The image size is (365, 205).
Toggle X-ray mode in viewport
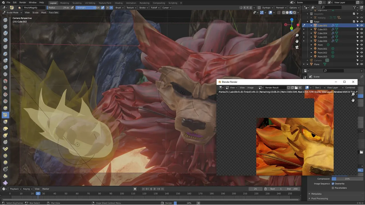279,13
